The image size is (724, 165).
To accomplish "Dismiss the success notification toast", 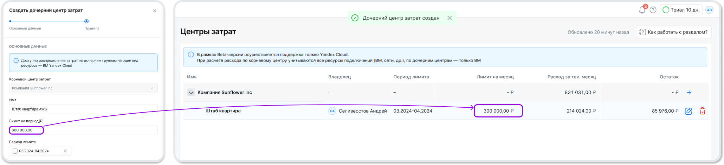I will pyautogui.click(x=450, y=18).
